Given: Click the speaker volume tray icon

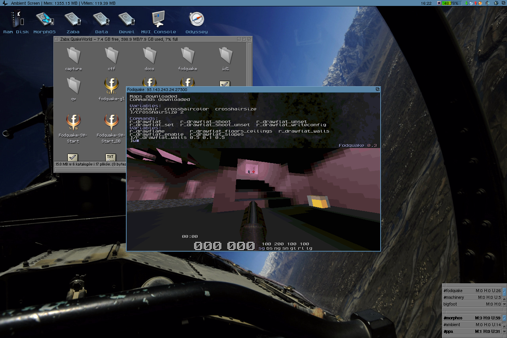Looking at the screenshot, I should click(x=487, y=3).
